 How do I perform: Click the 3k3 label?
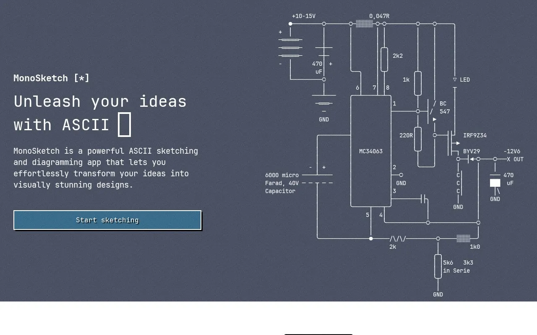click(x=468, y=263)
